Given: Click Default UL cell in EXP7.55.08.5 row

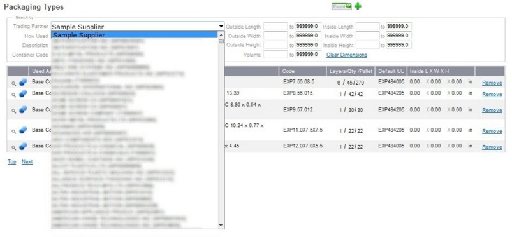Looking at the screenshot, I should click(391, 82).
